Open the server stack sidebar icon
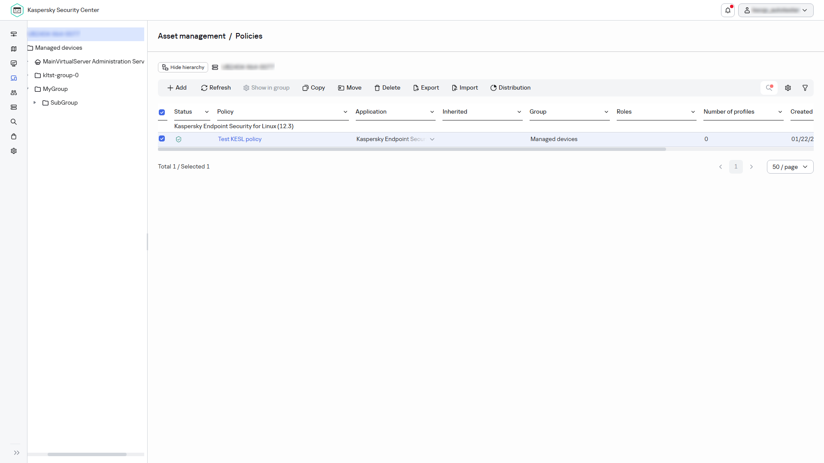Viewport: 824px width, 463px height. pos(14,107)
